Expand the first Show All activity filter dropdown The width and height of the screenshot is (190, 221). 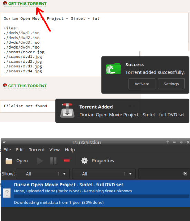click(x=43, y=173)
